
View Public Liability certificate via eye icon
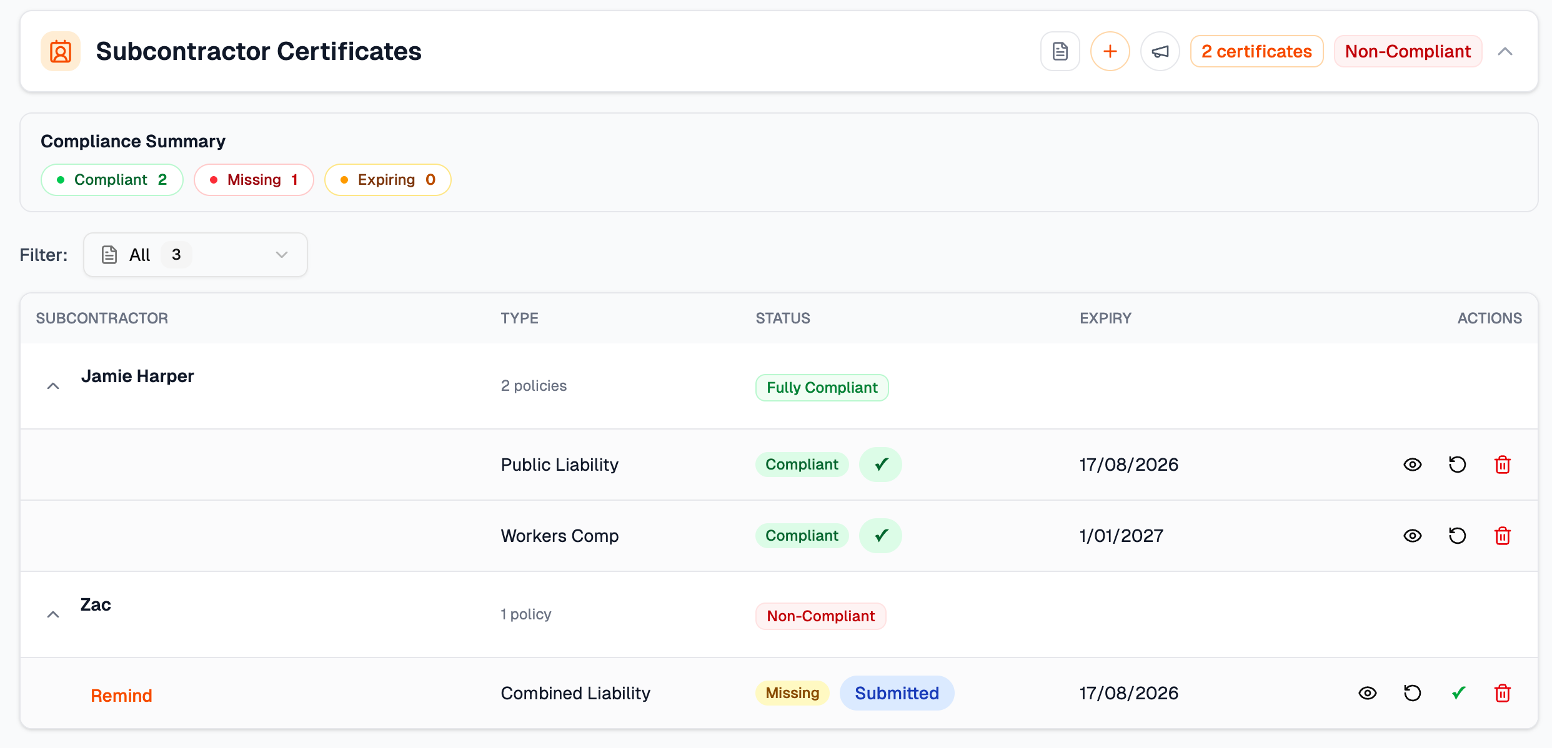click(1412, 465)
